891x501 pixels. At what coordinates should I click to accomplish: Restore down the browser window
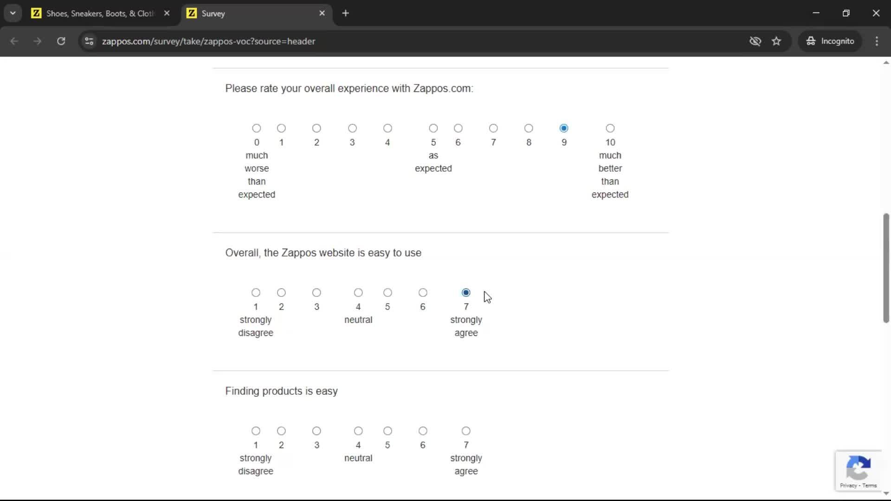click(x=846, y=13)
